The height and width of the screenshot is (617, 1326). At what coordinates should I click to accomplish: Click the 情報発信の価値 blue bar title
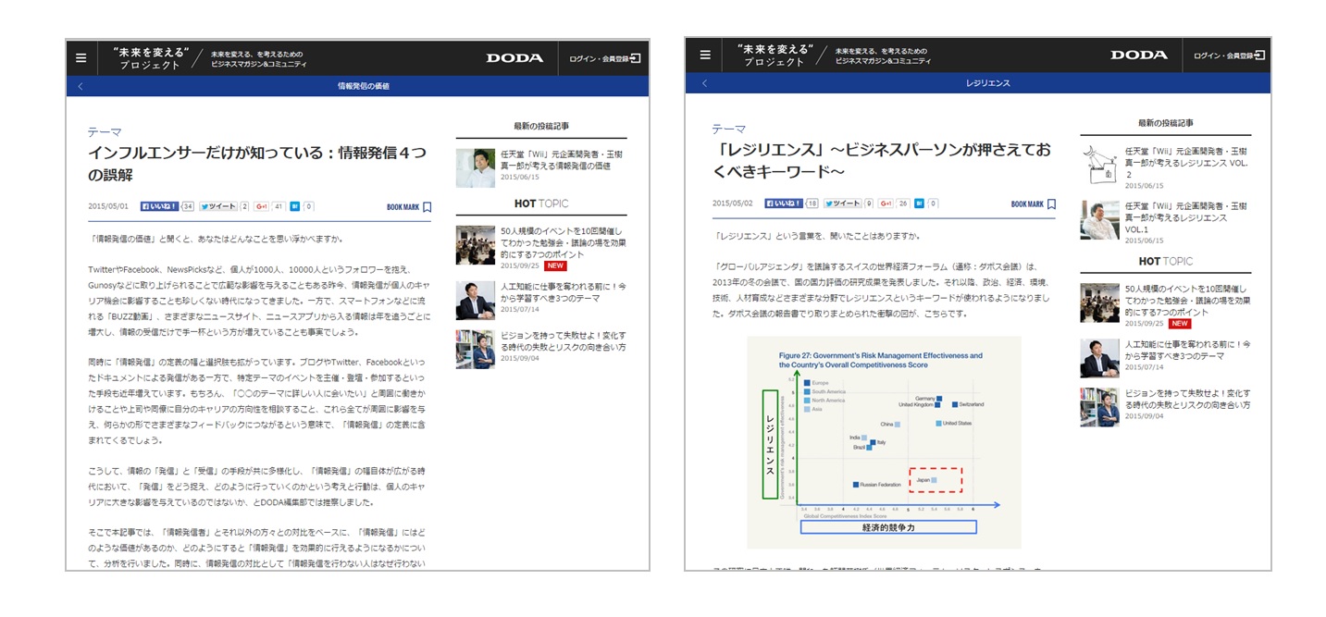pos(363,86)
